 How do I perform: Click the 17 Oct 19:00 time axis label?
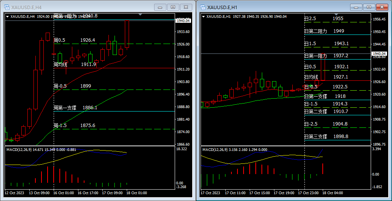[x=283, y=193]
